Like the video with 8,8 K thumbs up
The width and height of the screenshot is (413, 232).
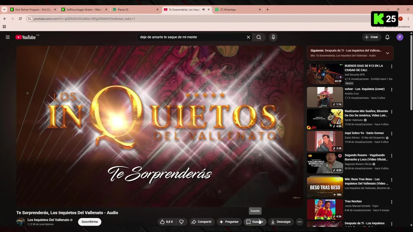pyautogui.click(x=167, y=222)
